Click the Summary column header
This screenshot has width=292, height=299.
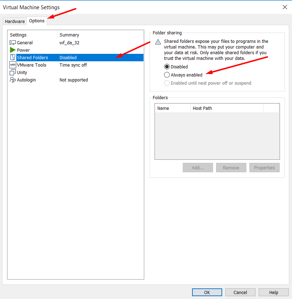(100, 35)
